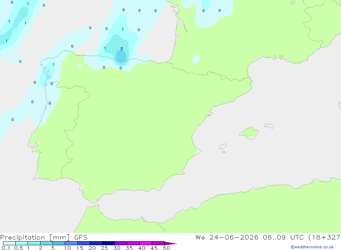Click the 'GFS' model label
341x250 pixels.
pyautogui.click(x=81, y=237)
